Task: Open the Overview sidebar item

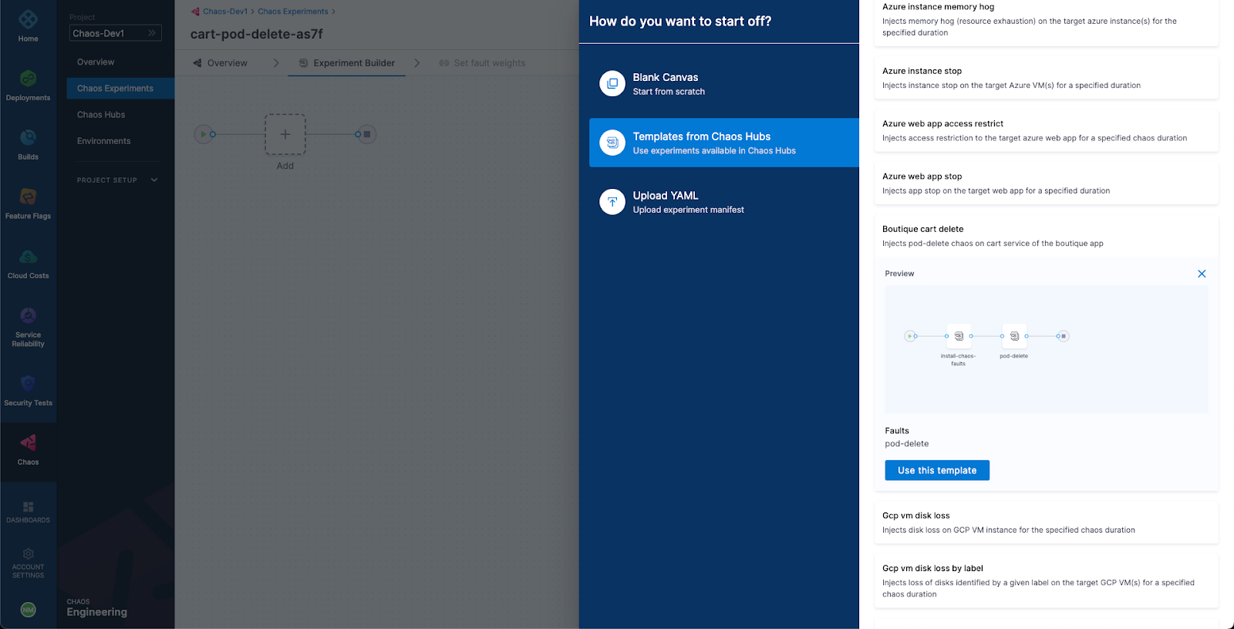Action: click(x=96, y=62)
